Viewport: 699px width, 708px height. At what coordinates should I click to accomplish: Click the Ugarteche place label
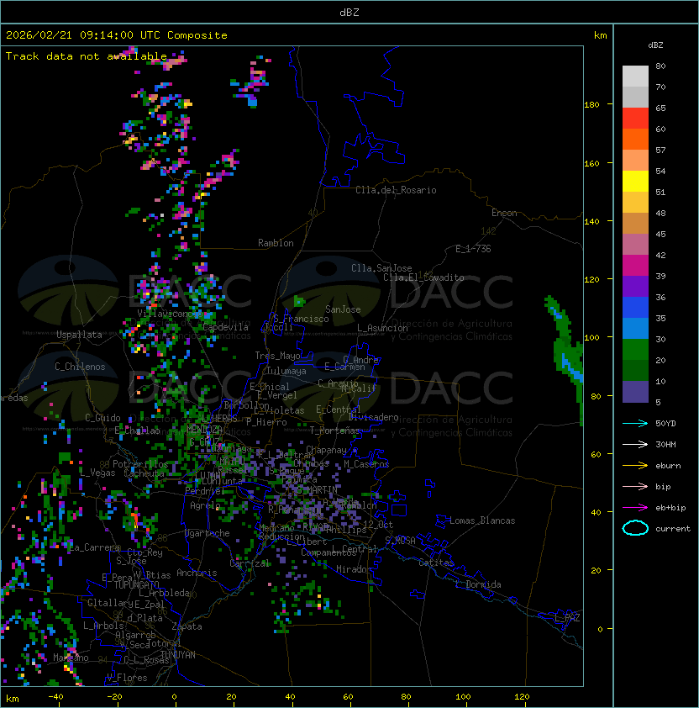click(x=208, y=533)
